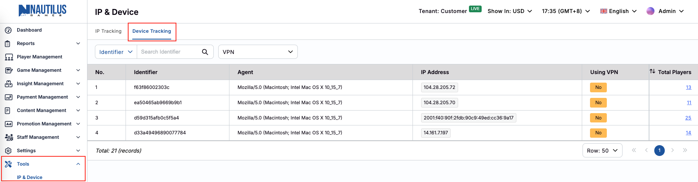The image size is (698, 182).
Task: Click the Tools wrench icon in sidebar
Action: [x=8, y=164]
